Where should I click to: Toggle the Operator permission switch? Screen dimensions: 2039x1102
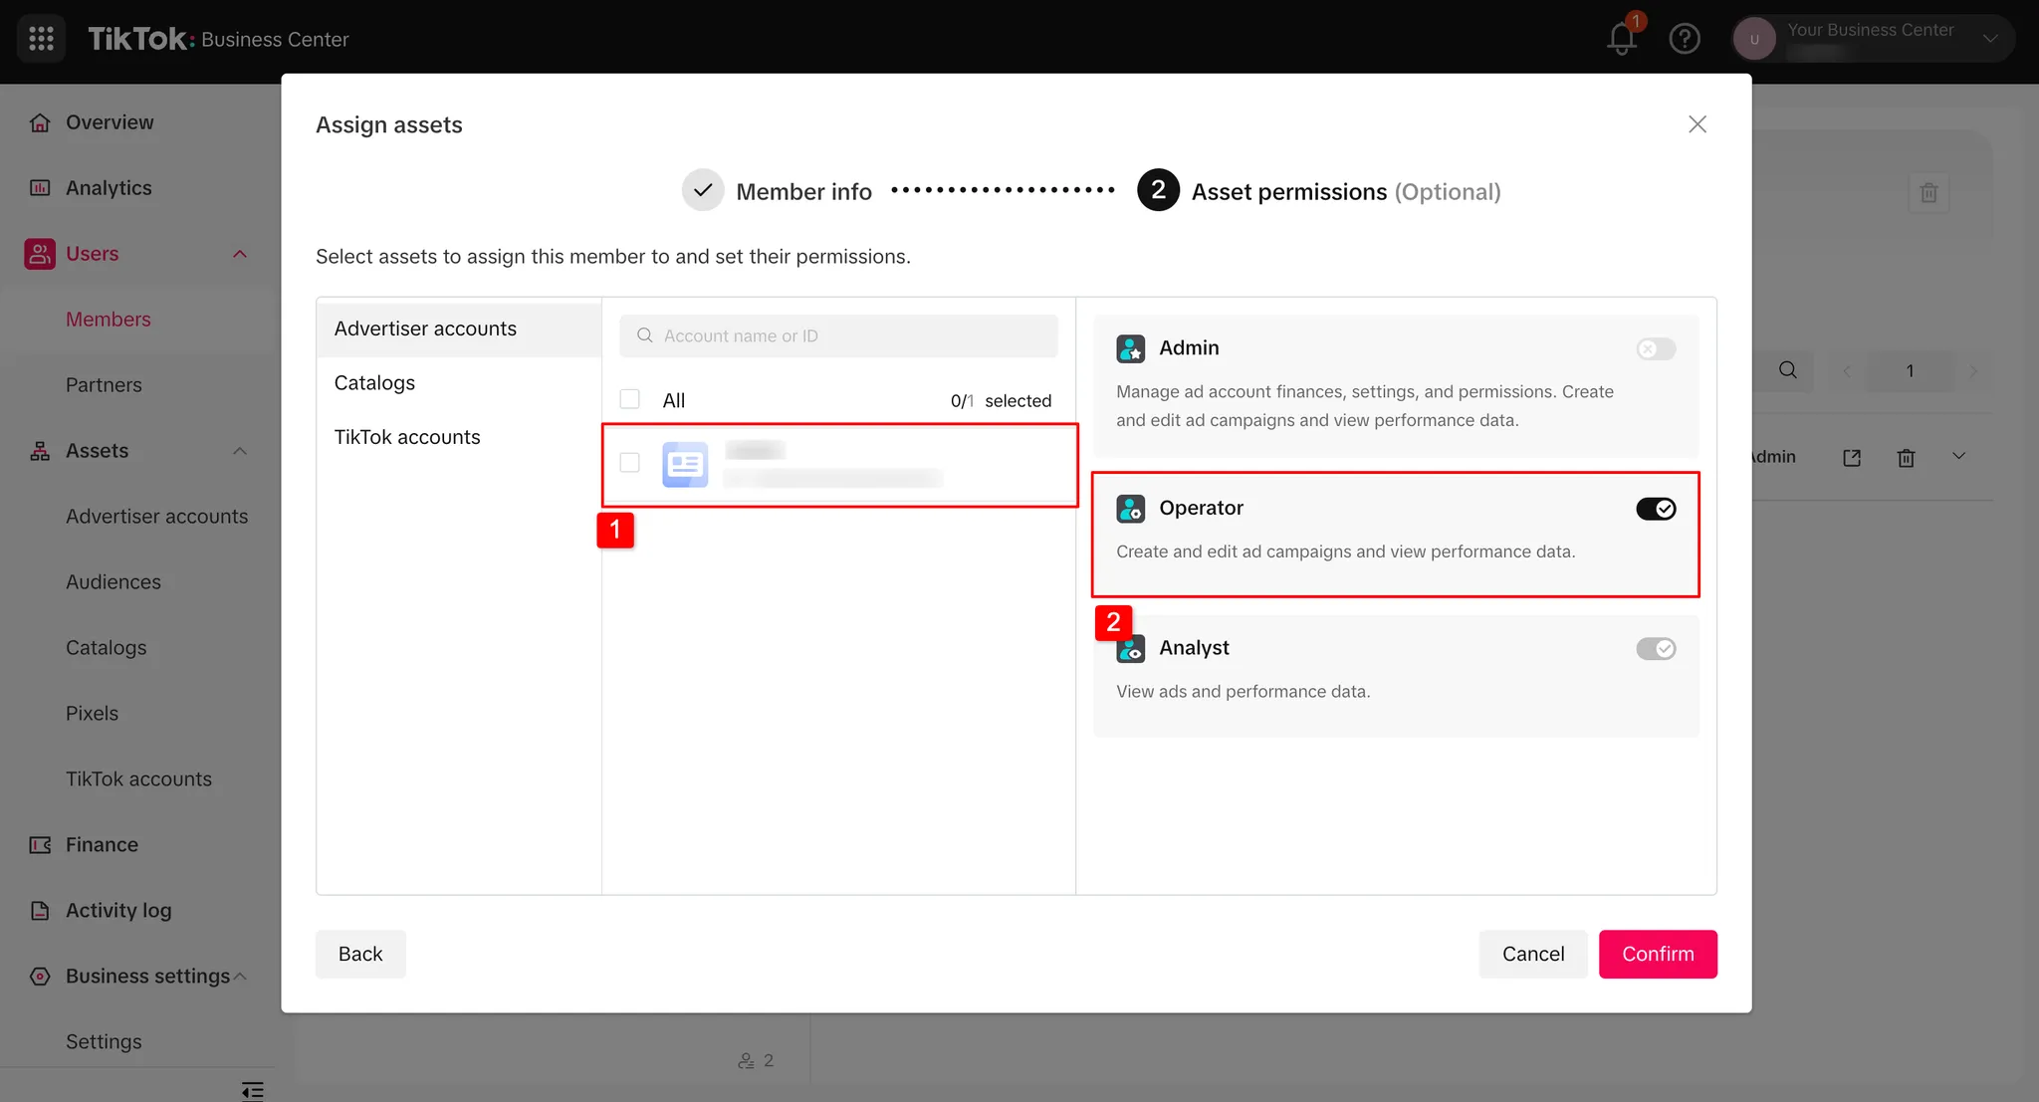coord(1656,509)
